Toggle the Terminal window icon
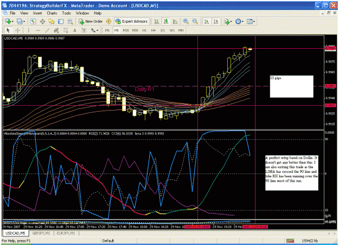The image size is (339, 245). [61, 21]
